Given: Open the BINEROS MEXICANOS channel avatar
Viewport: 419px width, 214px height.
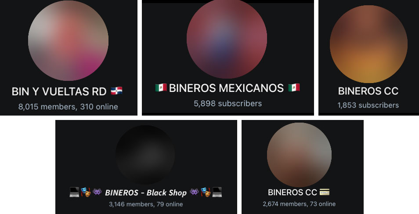Looking at the screenshot, I should 227,38.
